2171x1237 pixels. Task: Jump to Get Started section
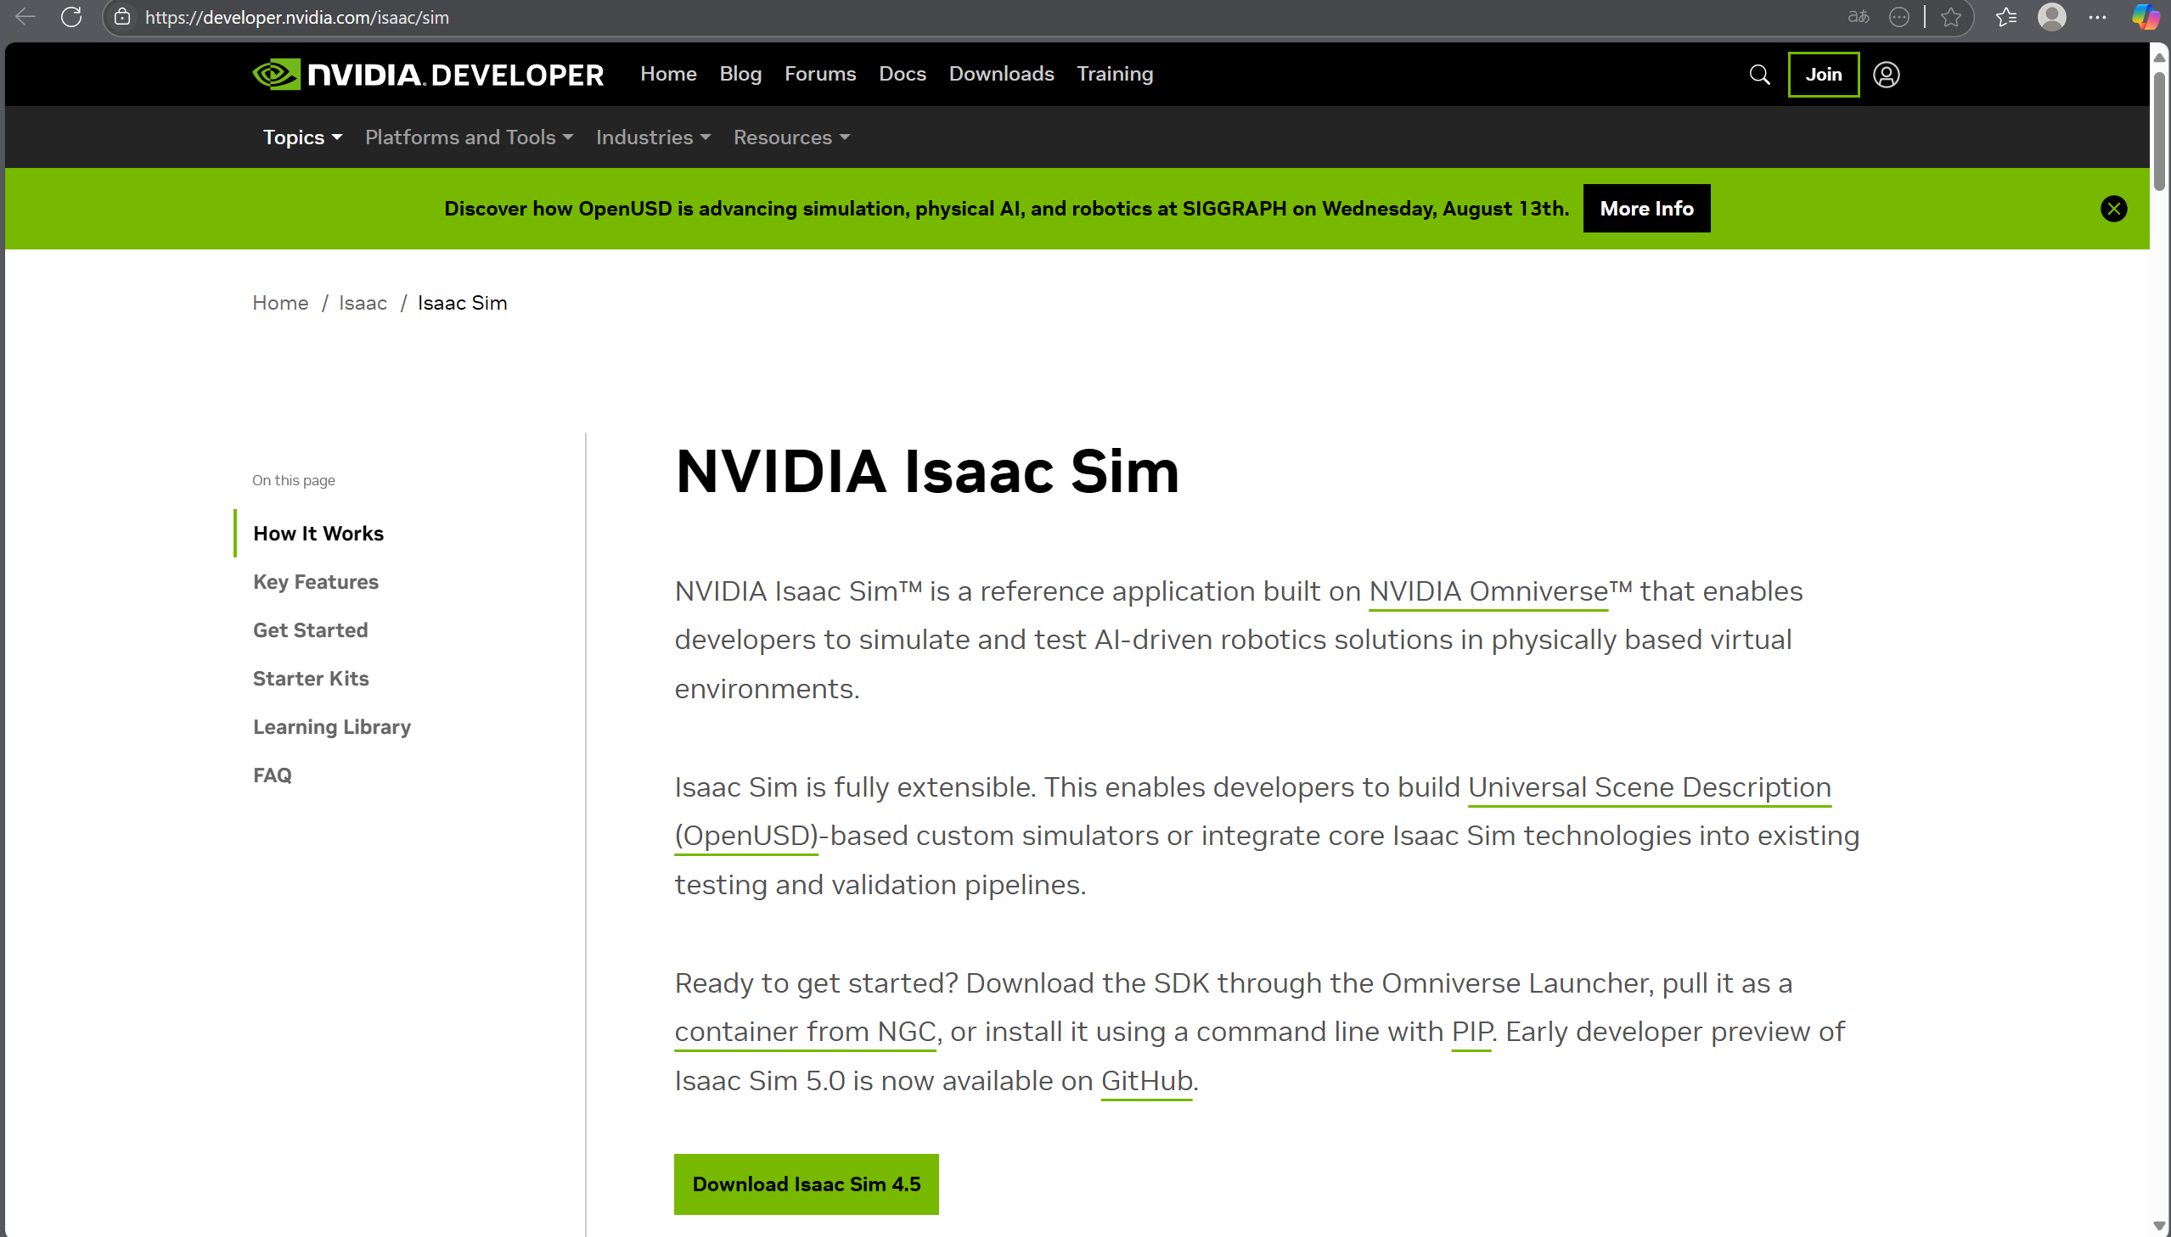tap(310, 630)
